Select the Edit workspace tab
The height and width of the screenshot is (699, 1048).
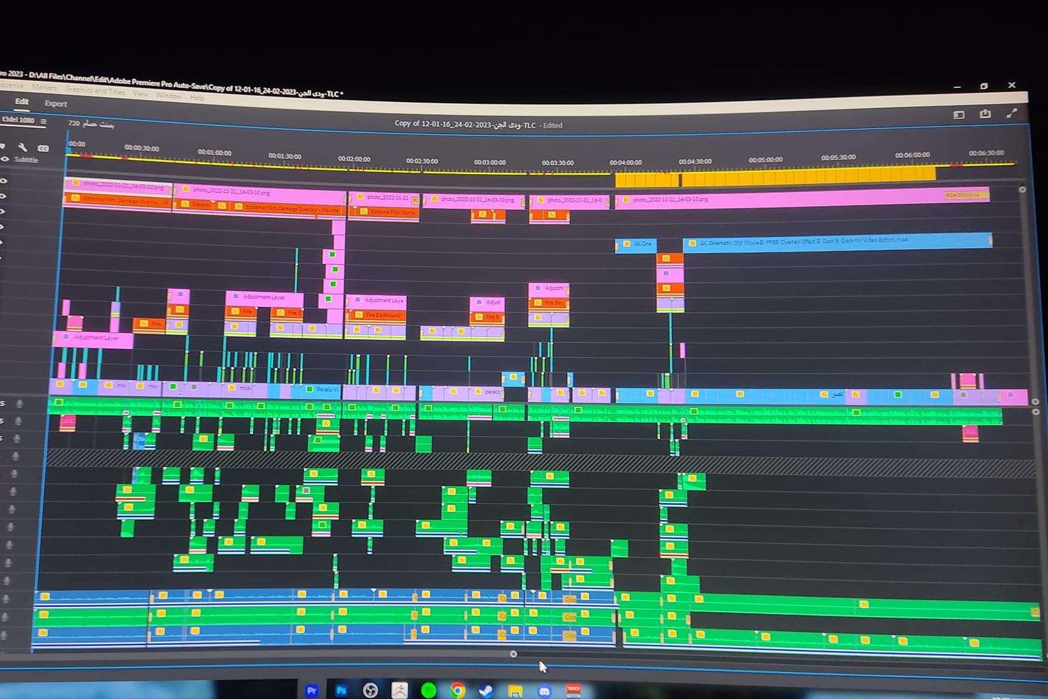point(22,101)
